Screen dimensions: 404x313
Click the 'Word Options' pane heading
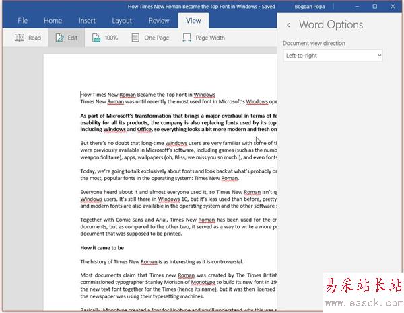331,25
